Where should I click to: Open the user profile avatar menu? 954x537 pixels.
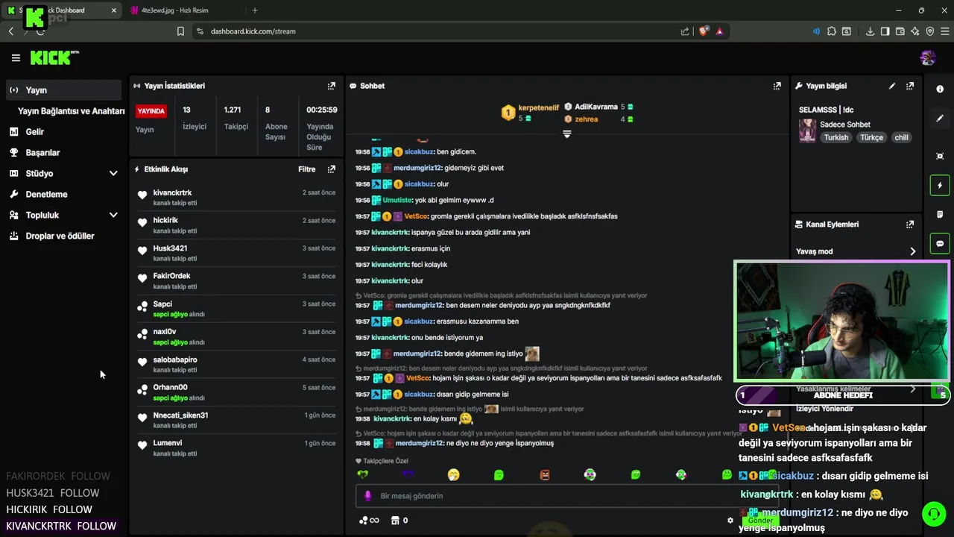click(928, 57)
